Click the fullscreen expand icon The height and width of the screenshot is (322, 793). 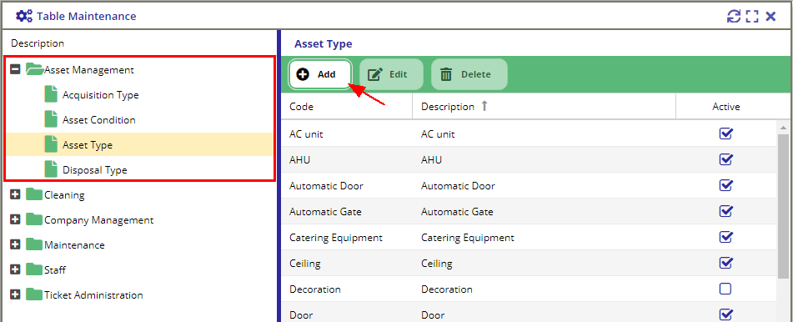click(x=752, y=16)
